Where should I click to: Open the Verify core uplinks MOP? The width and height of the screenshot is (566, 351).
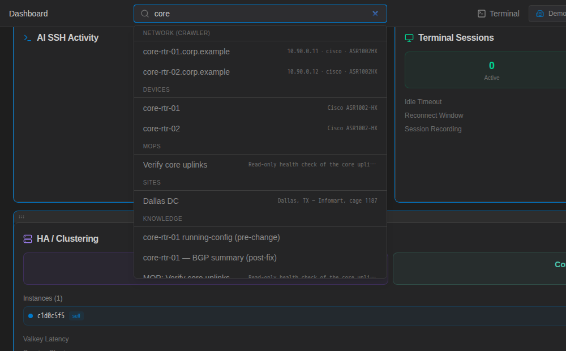(x=260, y=165)
